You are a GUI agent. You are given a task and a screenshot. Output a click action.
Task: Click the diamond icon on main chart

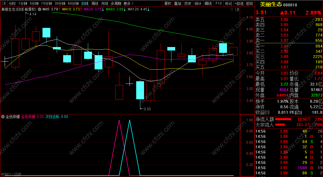pyautogui.click(x=232, y=10)
